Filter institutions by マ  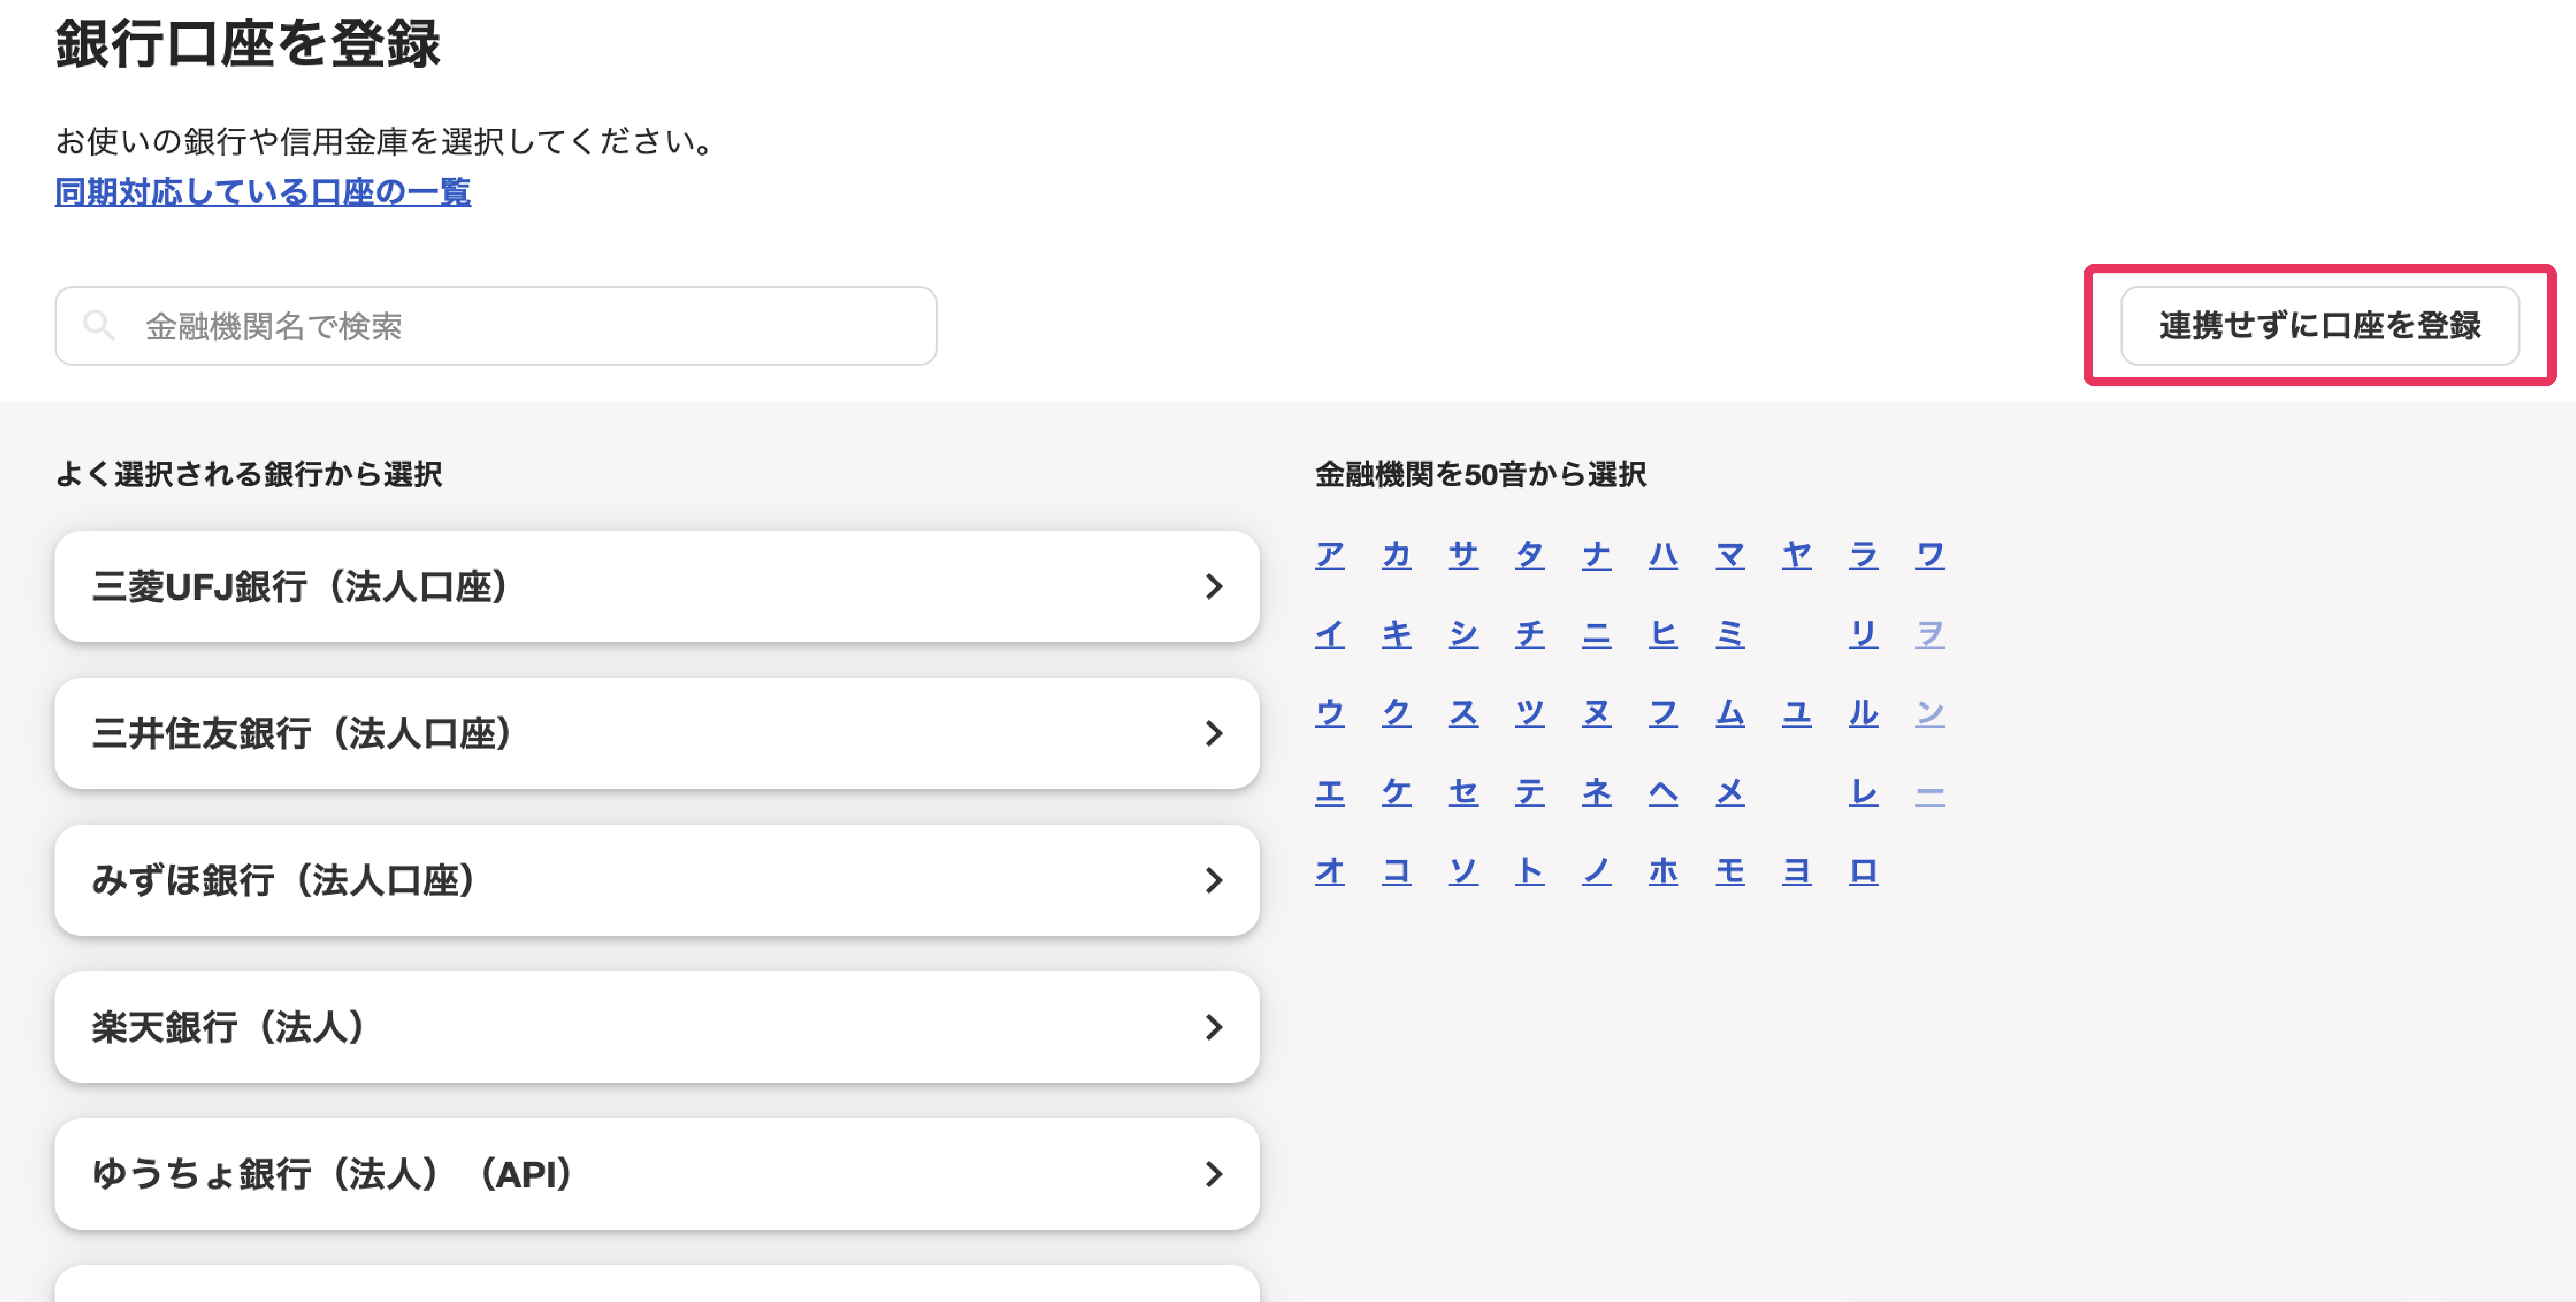pos(1730,555)
